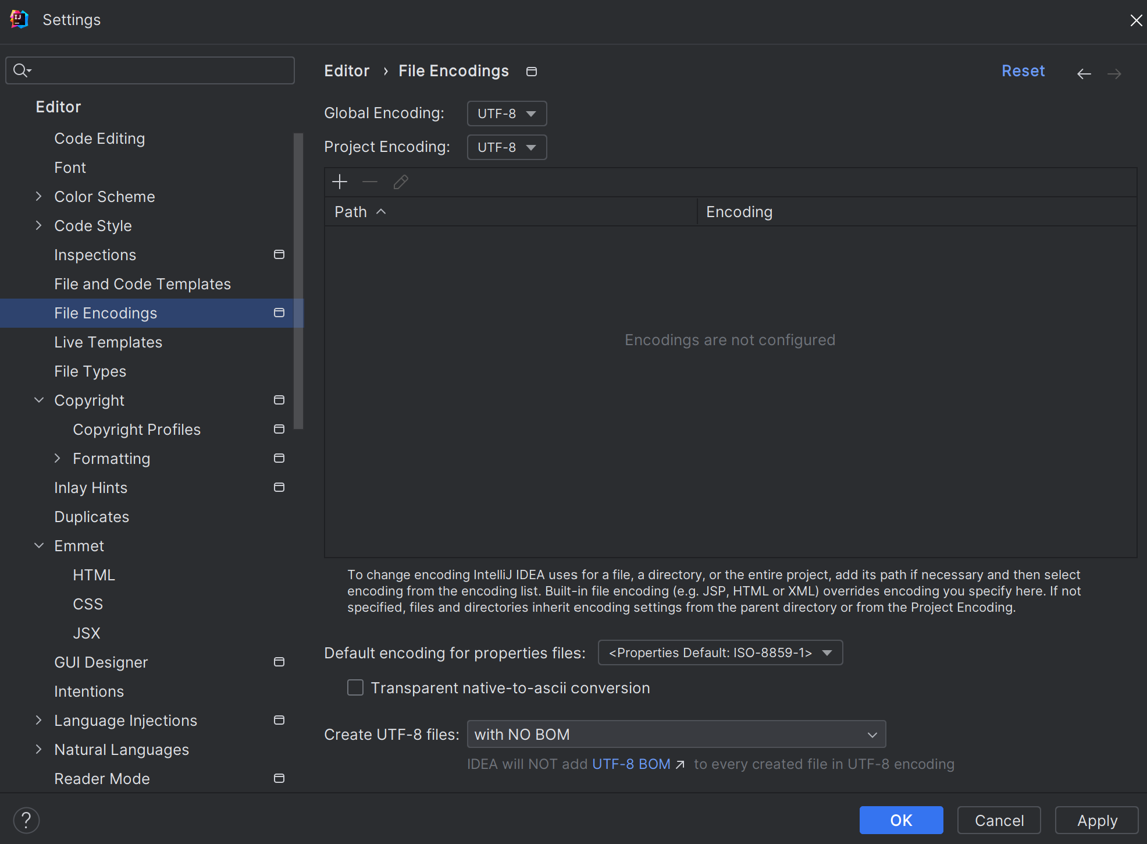Click the forward navigation arrow
The image size is (1147, 844).
point(1114,73)
